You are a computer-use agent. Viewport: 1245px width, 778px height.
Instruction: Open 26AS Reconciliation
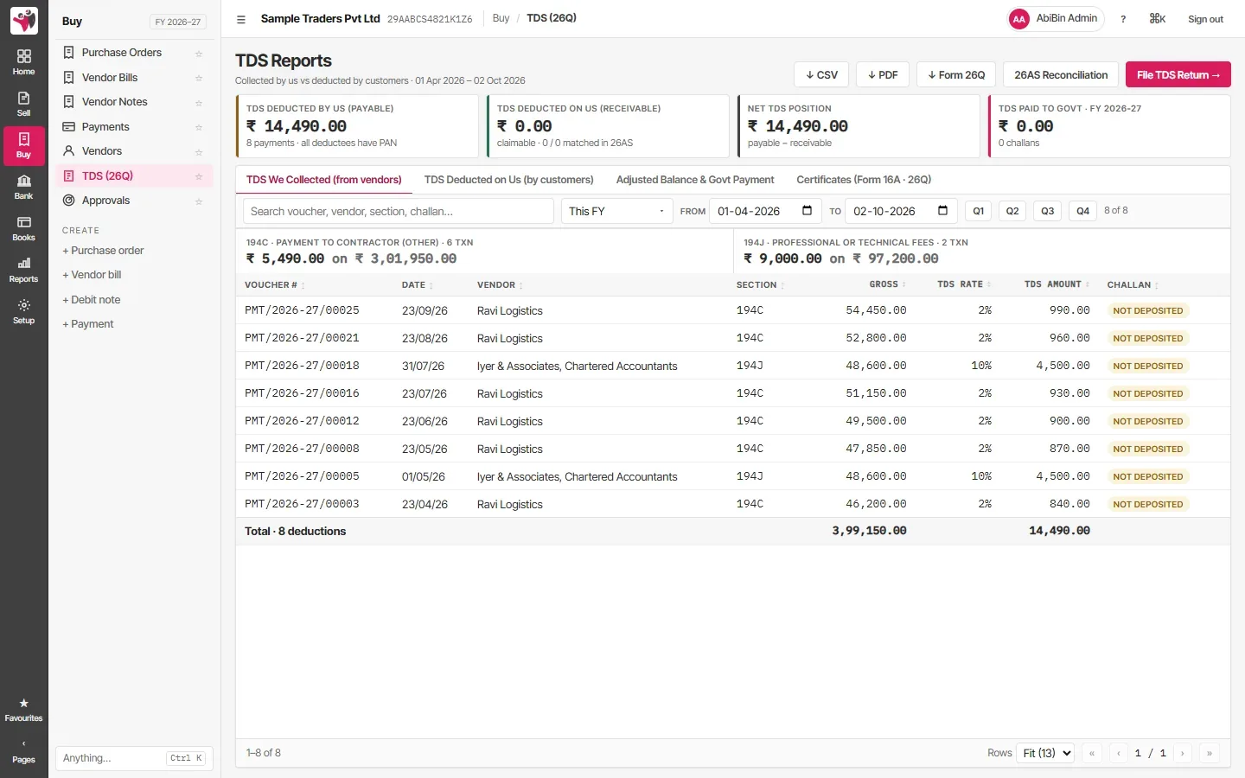1061,74
